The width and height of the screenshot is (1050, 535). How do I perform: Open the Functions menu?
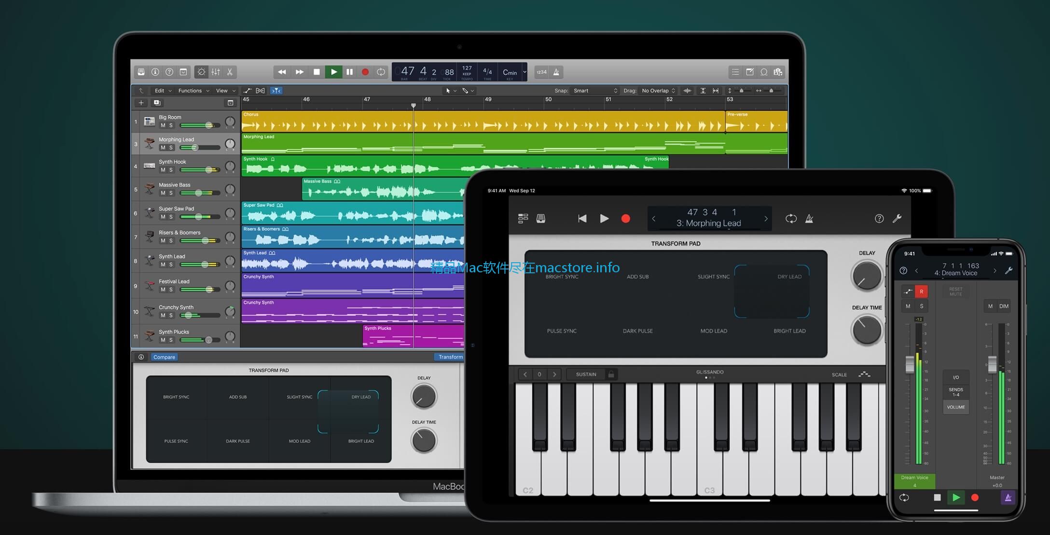[x=192, y=91]
